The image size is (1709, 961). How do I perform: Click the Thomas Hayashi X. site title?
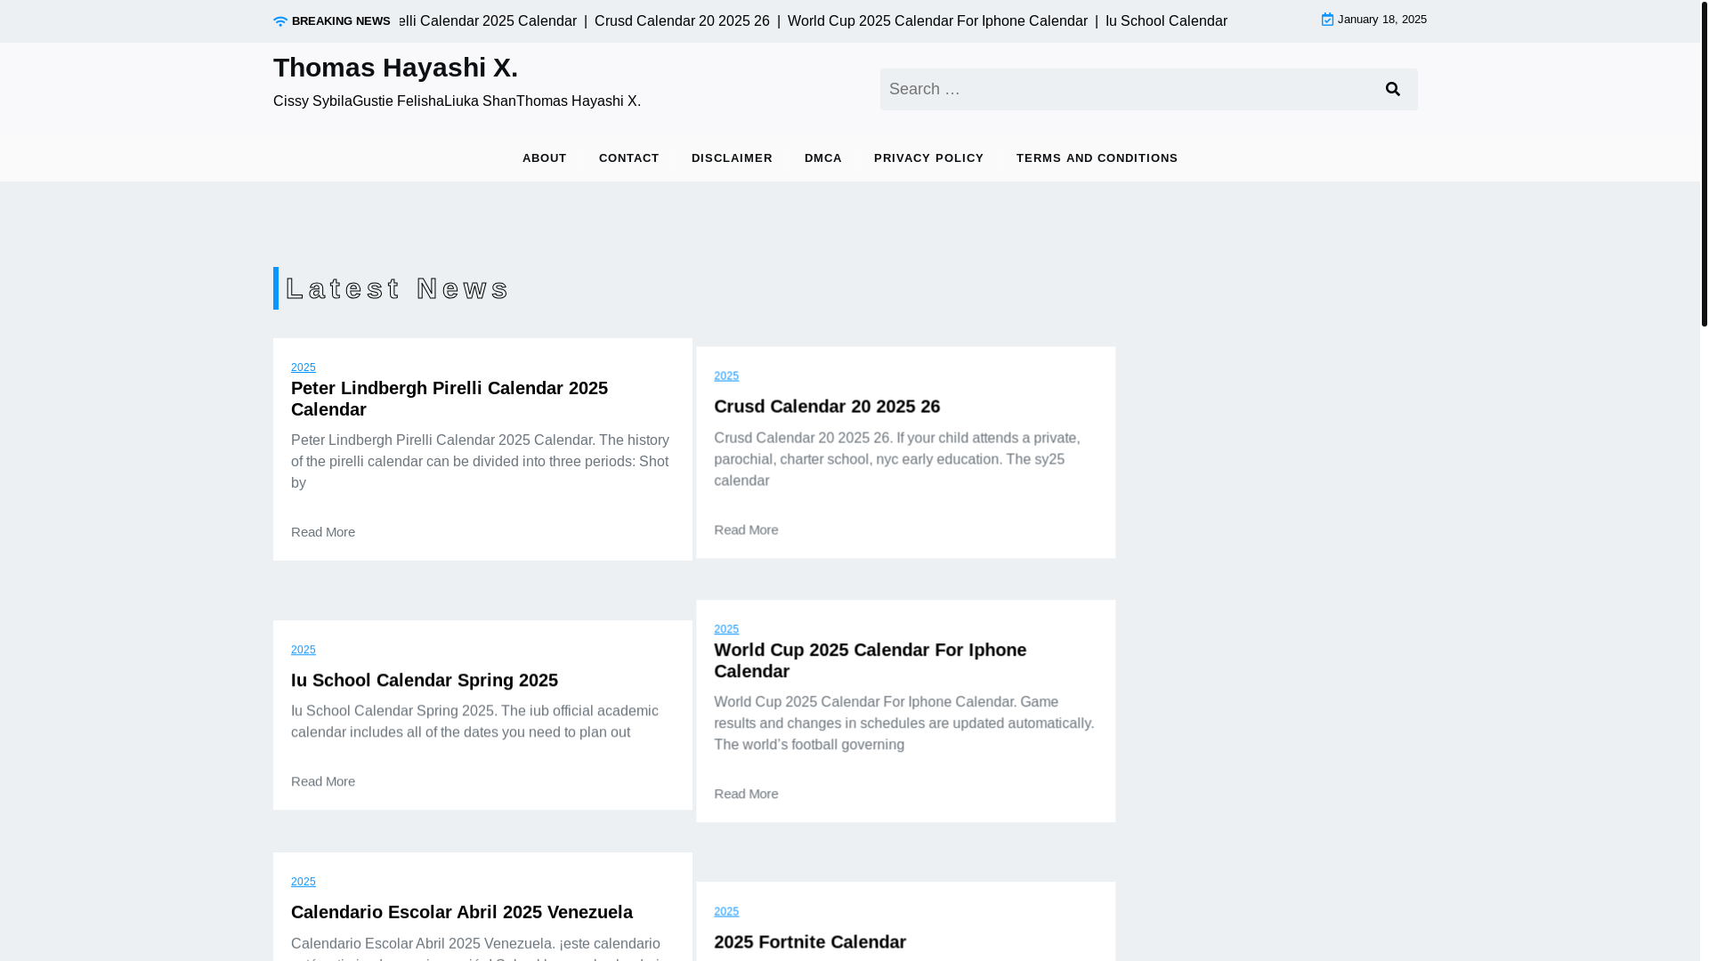pos(395,68)
